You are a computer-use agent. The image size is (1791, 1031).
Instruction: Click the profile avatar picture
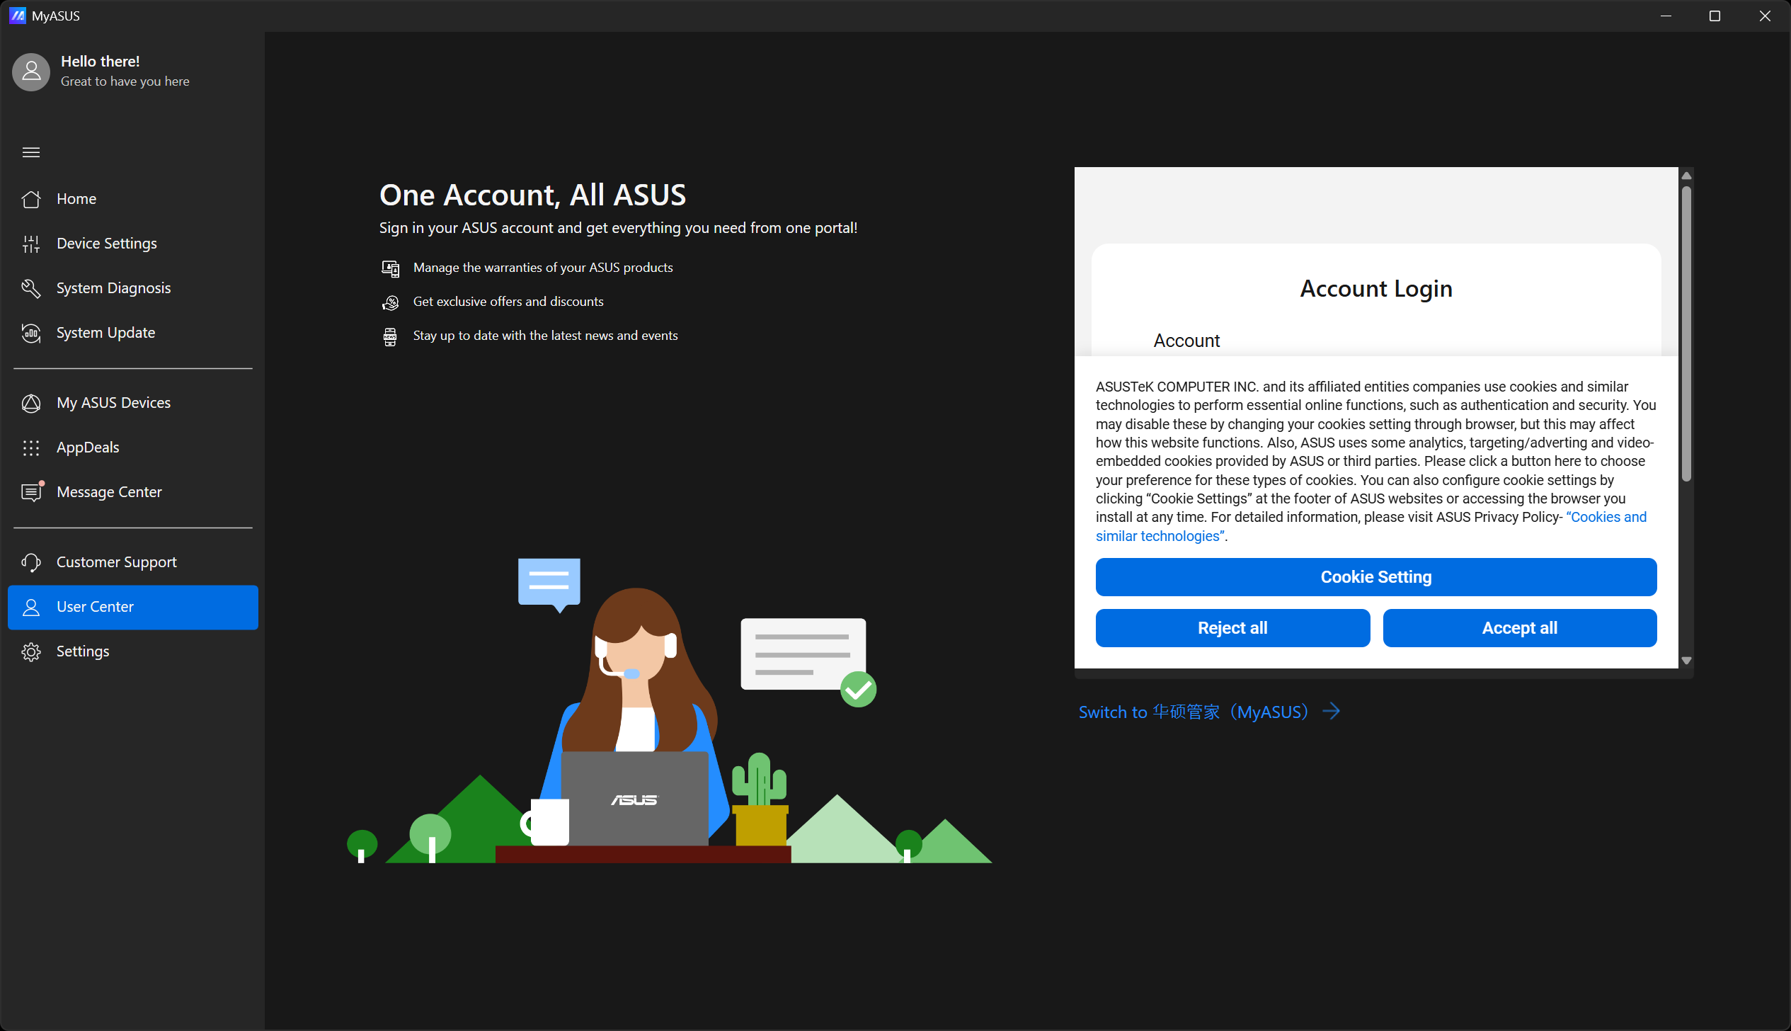(x=30, y=72)
